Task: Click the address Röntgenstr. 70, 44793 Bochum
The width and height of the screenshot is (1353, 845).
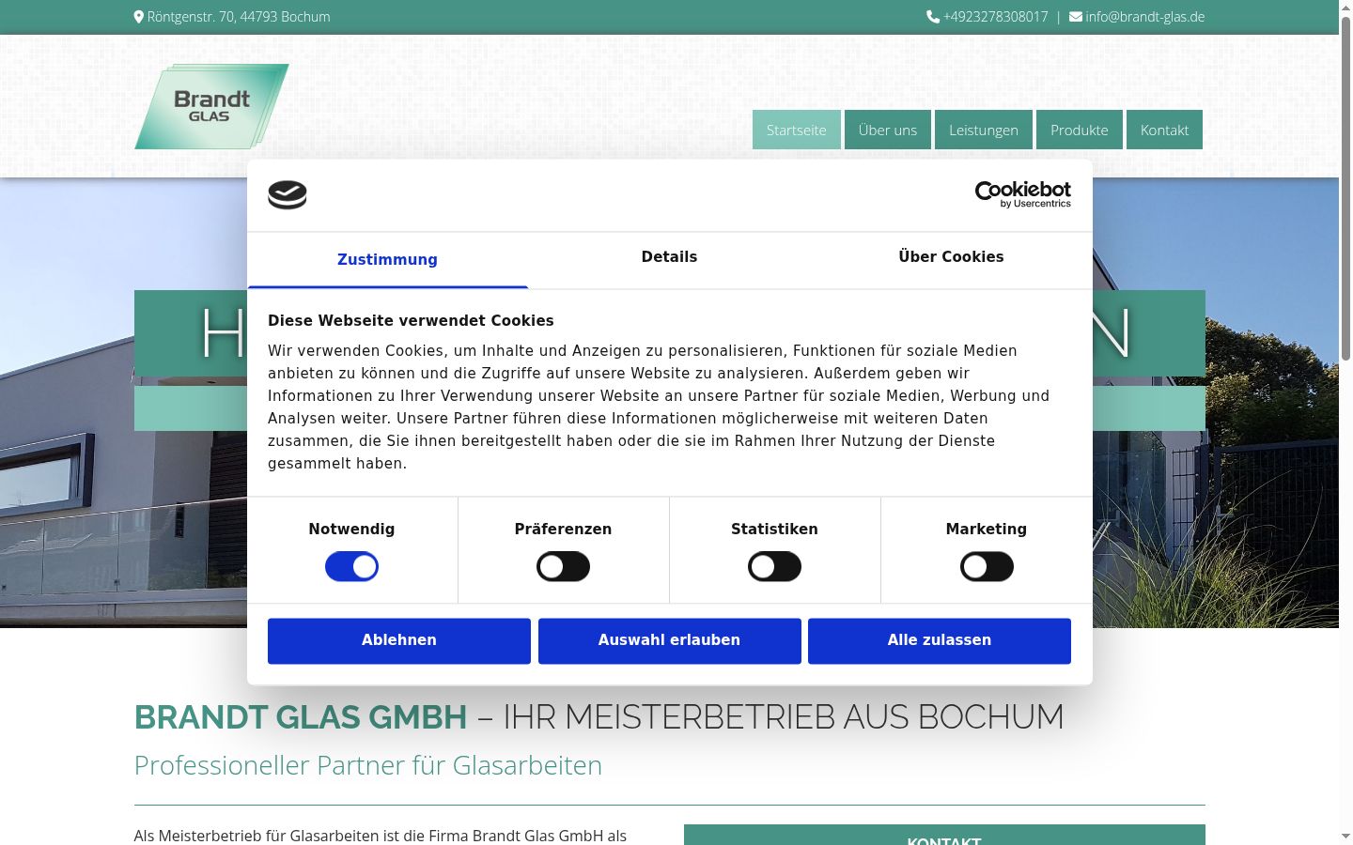Action: [x=239, y=17]
